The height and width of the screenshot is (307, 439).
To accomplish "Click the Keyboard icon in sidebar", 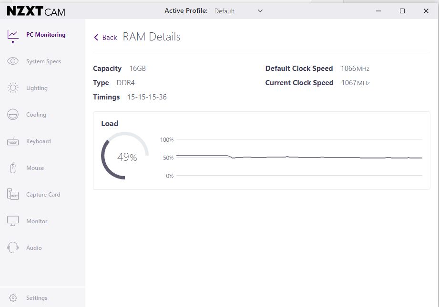I will (x=13, y=141).
